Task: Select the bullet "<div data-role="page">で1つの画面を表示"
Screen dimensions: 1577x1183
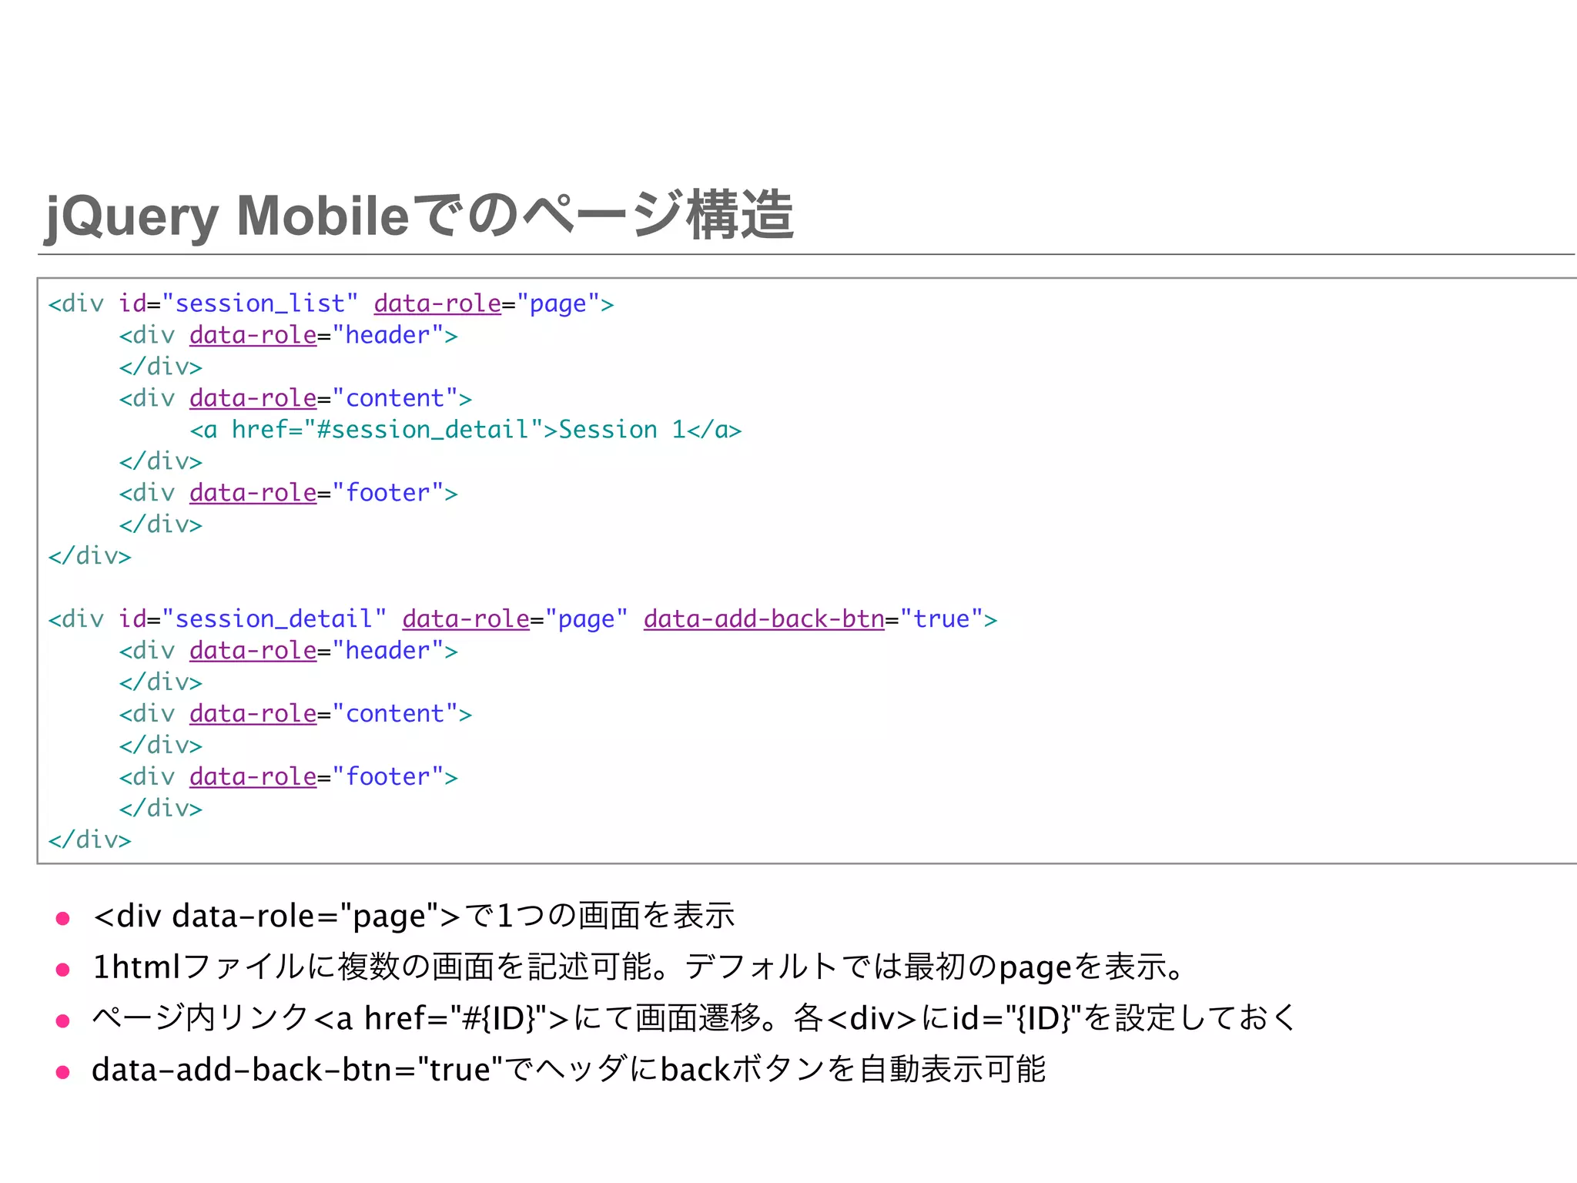Action: [414, 916]
